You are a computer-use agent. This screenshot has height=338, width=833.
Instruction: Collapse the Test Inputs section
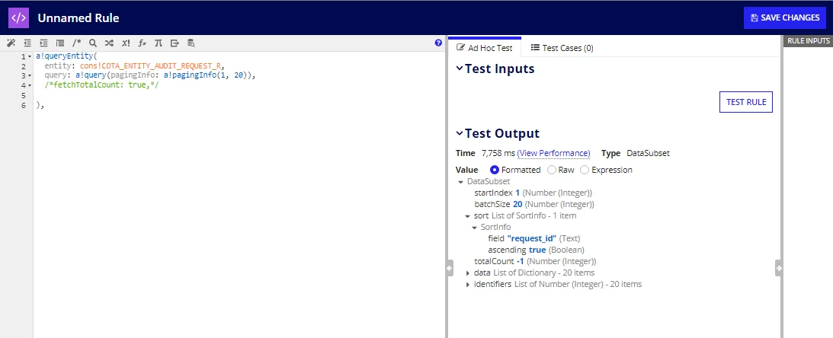(460, 69)
